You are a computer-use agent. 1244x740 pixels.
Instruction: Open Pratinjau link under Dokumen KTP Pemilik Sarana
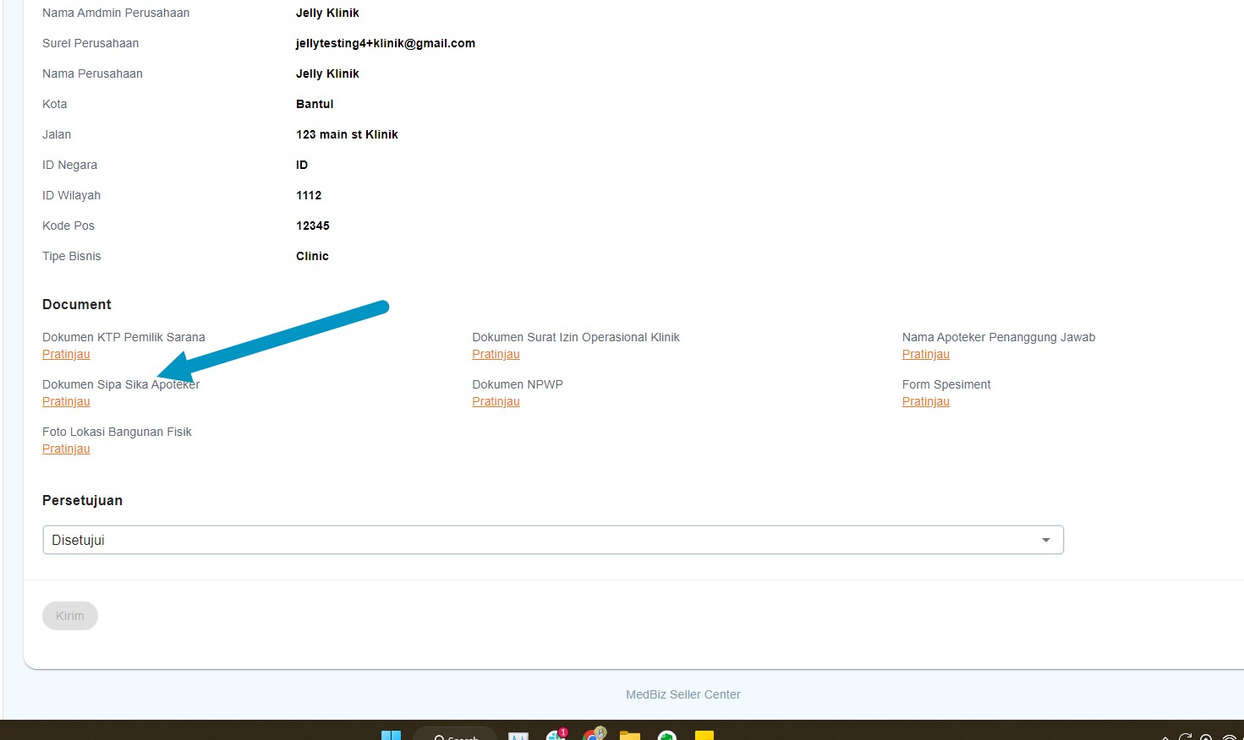[x=66, y=354]
